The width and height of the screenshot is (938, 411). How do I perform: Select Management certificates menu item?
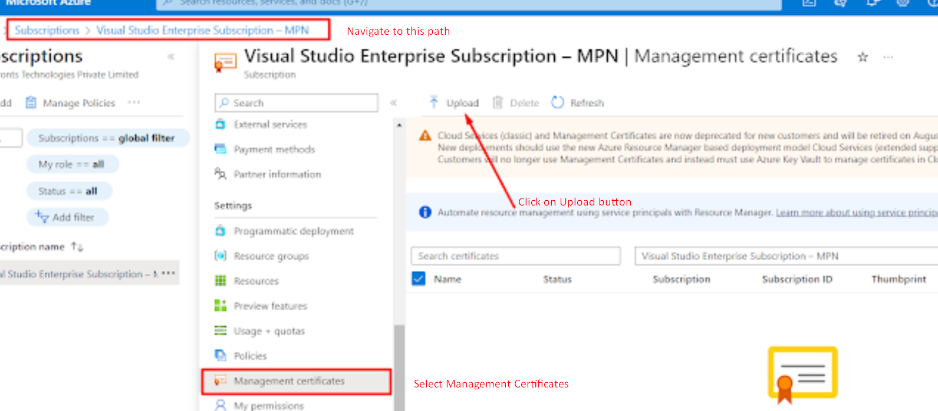pyautogui.click(x=297, y=381)
